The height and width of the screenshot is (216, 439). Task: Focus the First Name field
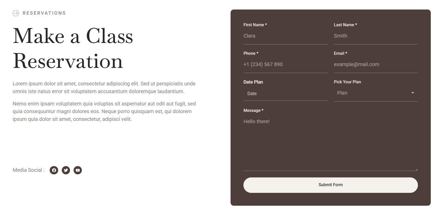(x=285, y=36)
